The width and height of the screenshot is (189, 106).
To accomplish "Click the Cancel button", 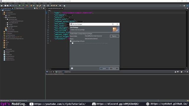I will [x=114, y=69].
